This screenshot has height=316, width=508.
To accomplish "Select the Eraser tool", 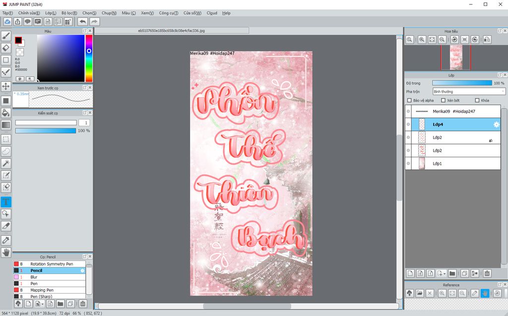I will point(6,48).
